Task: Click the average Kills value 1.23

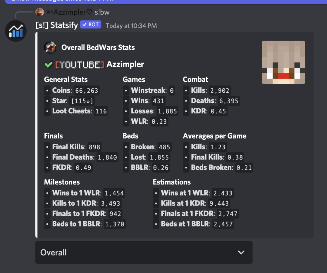Action: pos(218,147)
